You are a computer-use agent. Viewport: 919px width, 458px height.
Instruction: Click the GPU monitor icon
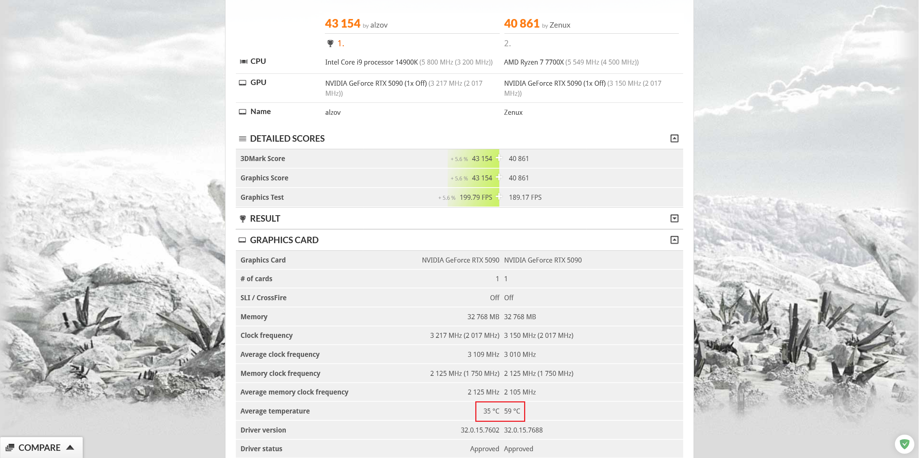(243, 82)
